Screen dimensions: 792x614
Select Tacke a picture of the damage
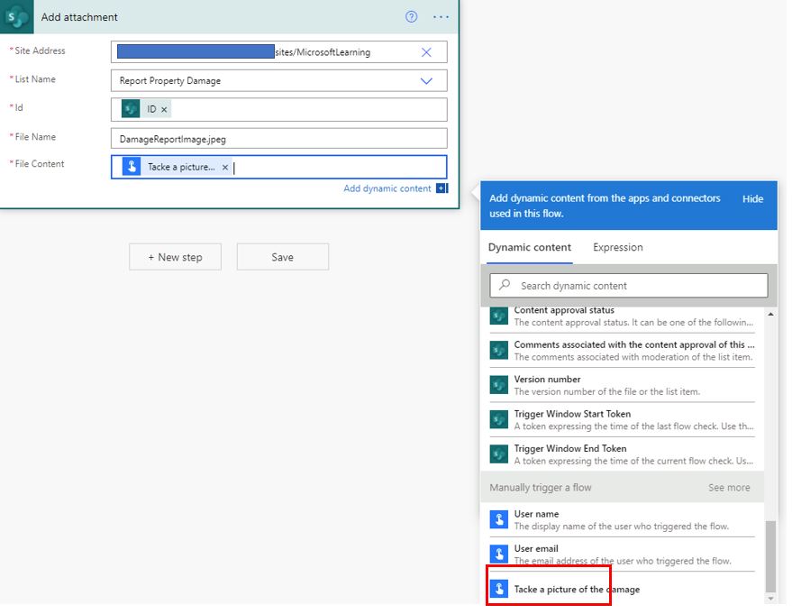[x=623, y=589]
